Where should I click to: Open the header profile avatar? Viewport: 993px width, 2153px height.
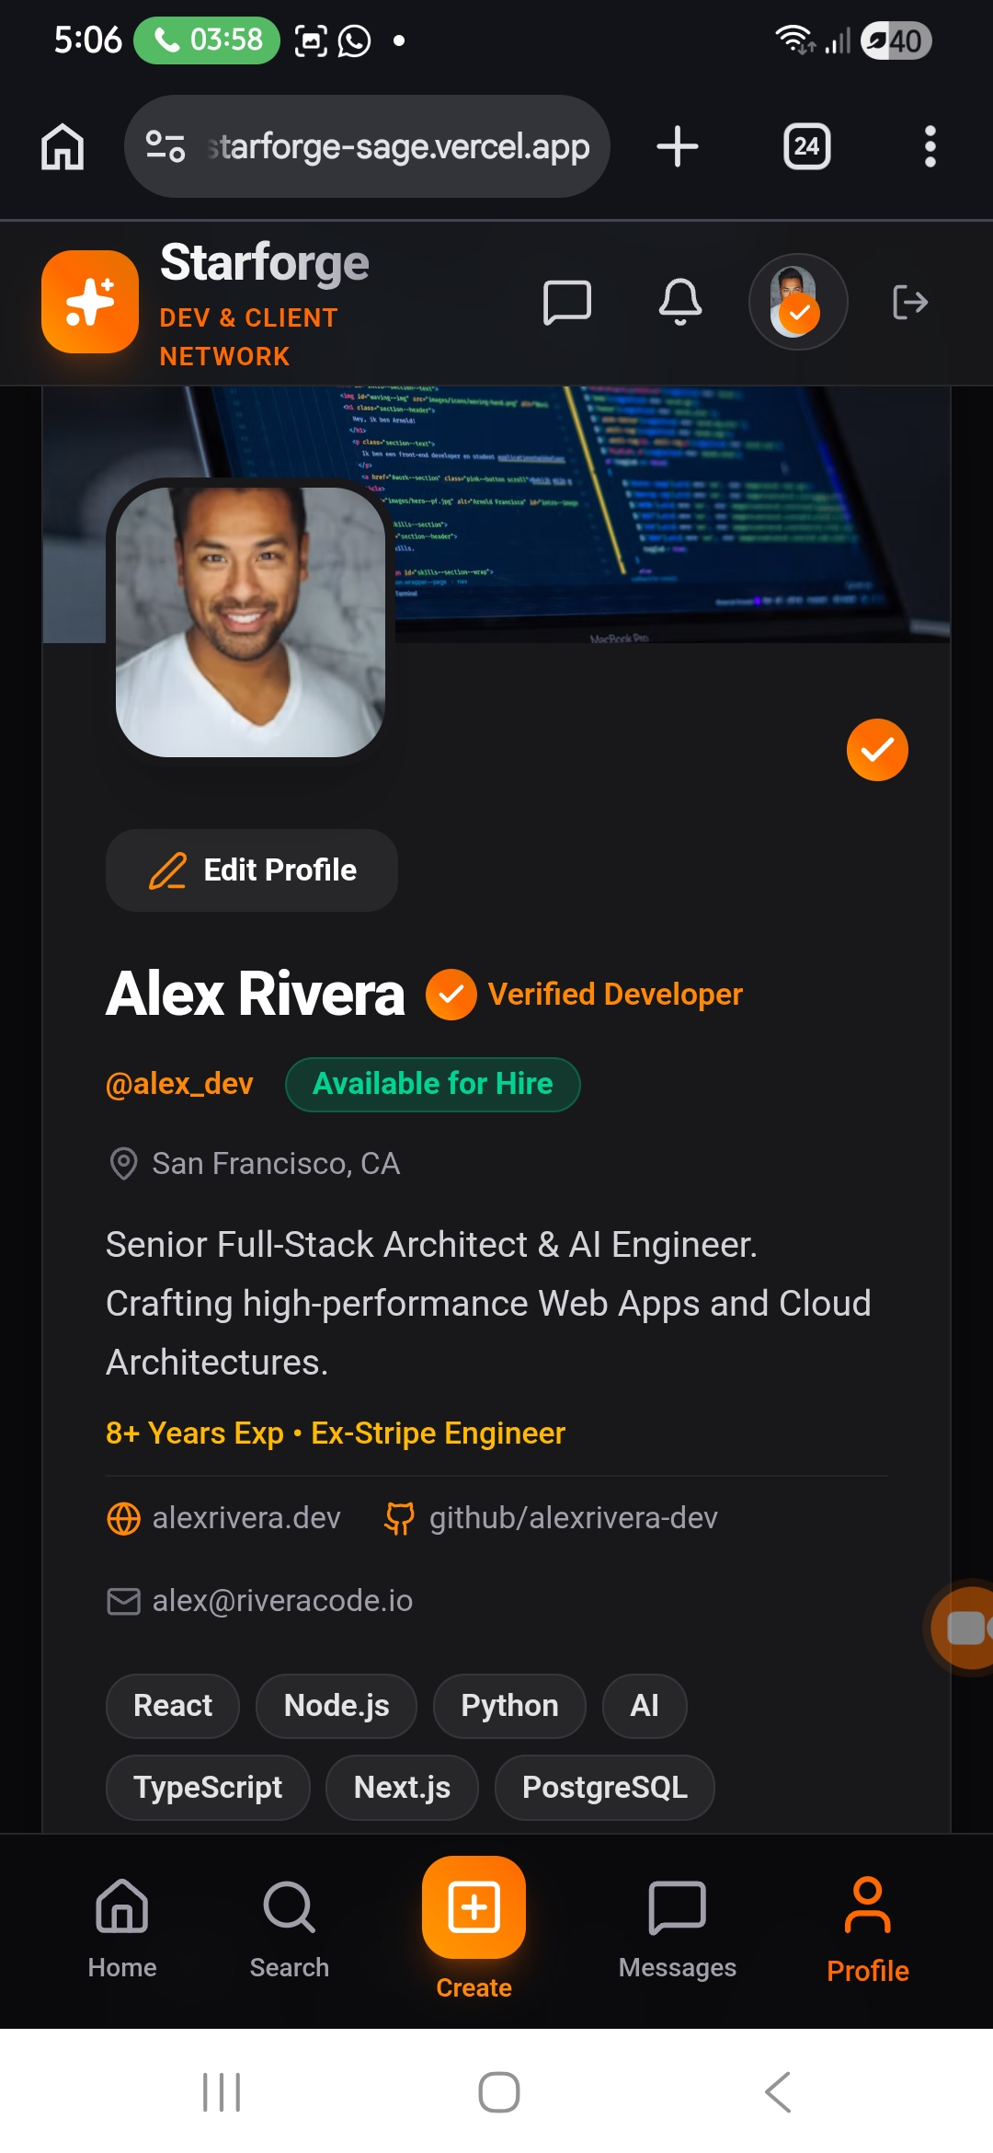point(797,302)
